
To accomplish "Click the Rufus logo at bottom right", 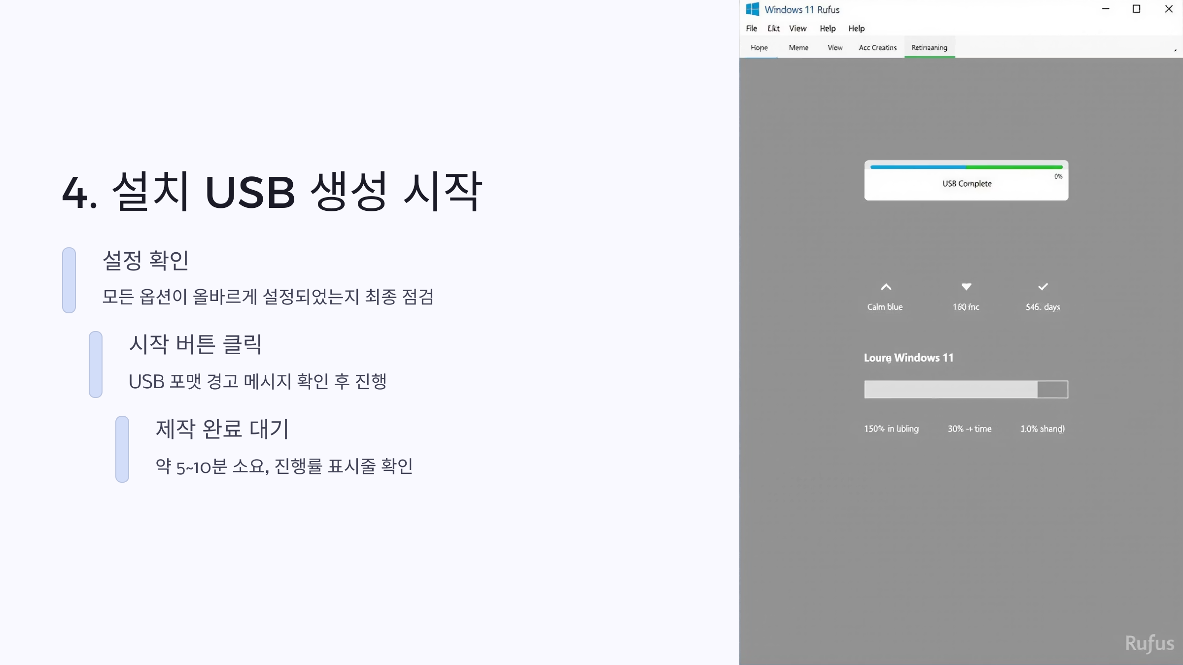I will [1149, 643].
